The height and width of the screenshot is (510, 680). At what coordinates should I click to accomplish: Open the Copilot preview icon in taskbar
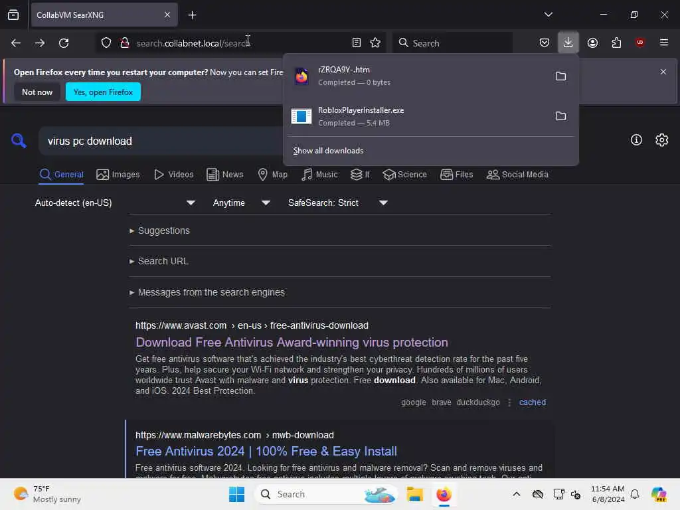[659, 494]
